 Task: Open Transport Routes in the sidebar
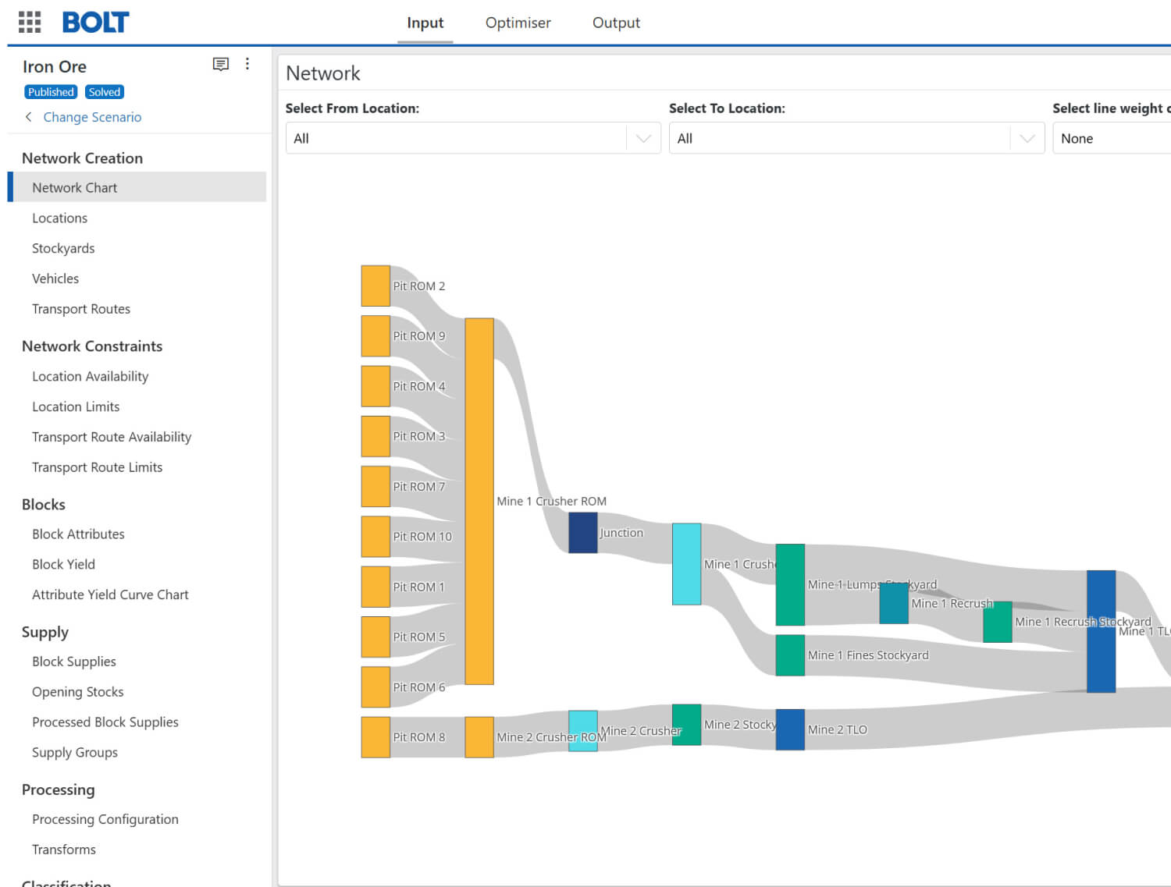click(81, 309)
